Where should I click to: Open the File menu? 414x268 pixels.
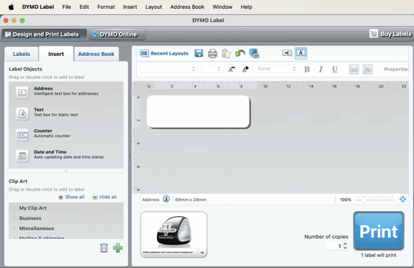coord(66,7)
